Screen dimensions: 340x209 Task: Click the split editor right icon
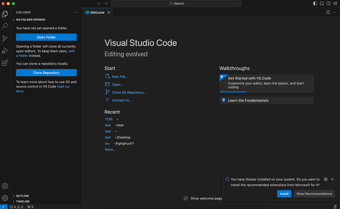coord(328,12)
